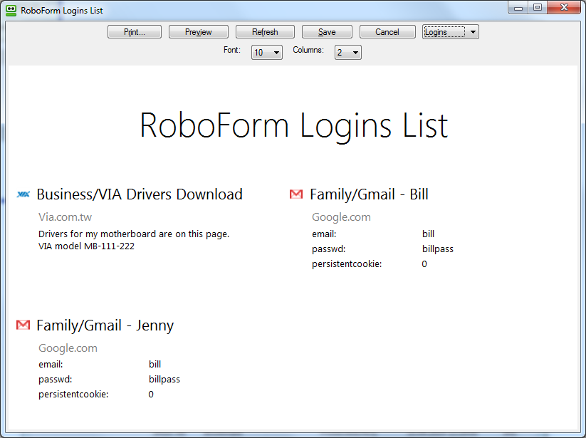This screenshot has height=438, width=586.
Task: Open the Font size dropdown
Action: tap(267, 52)
